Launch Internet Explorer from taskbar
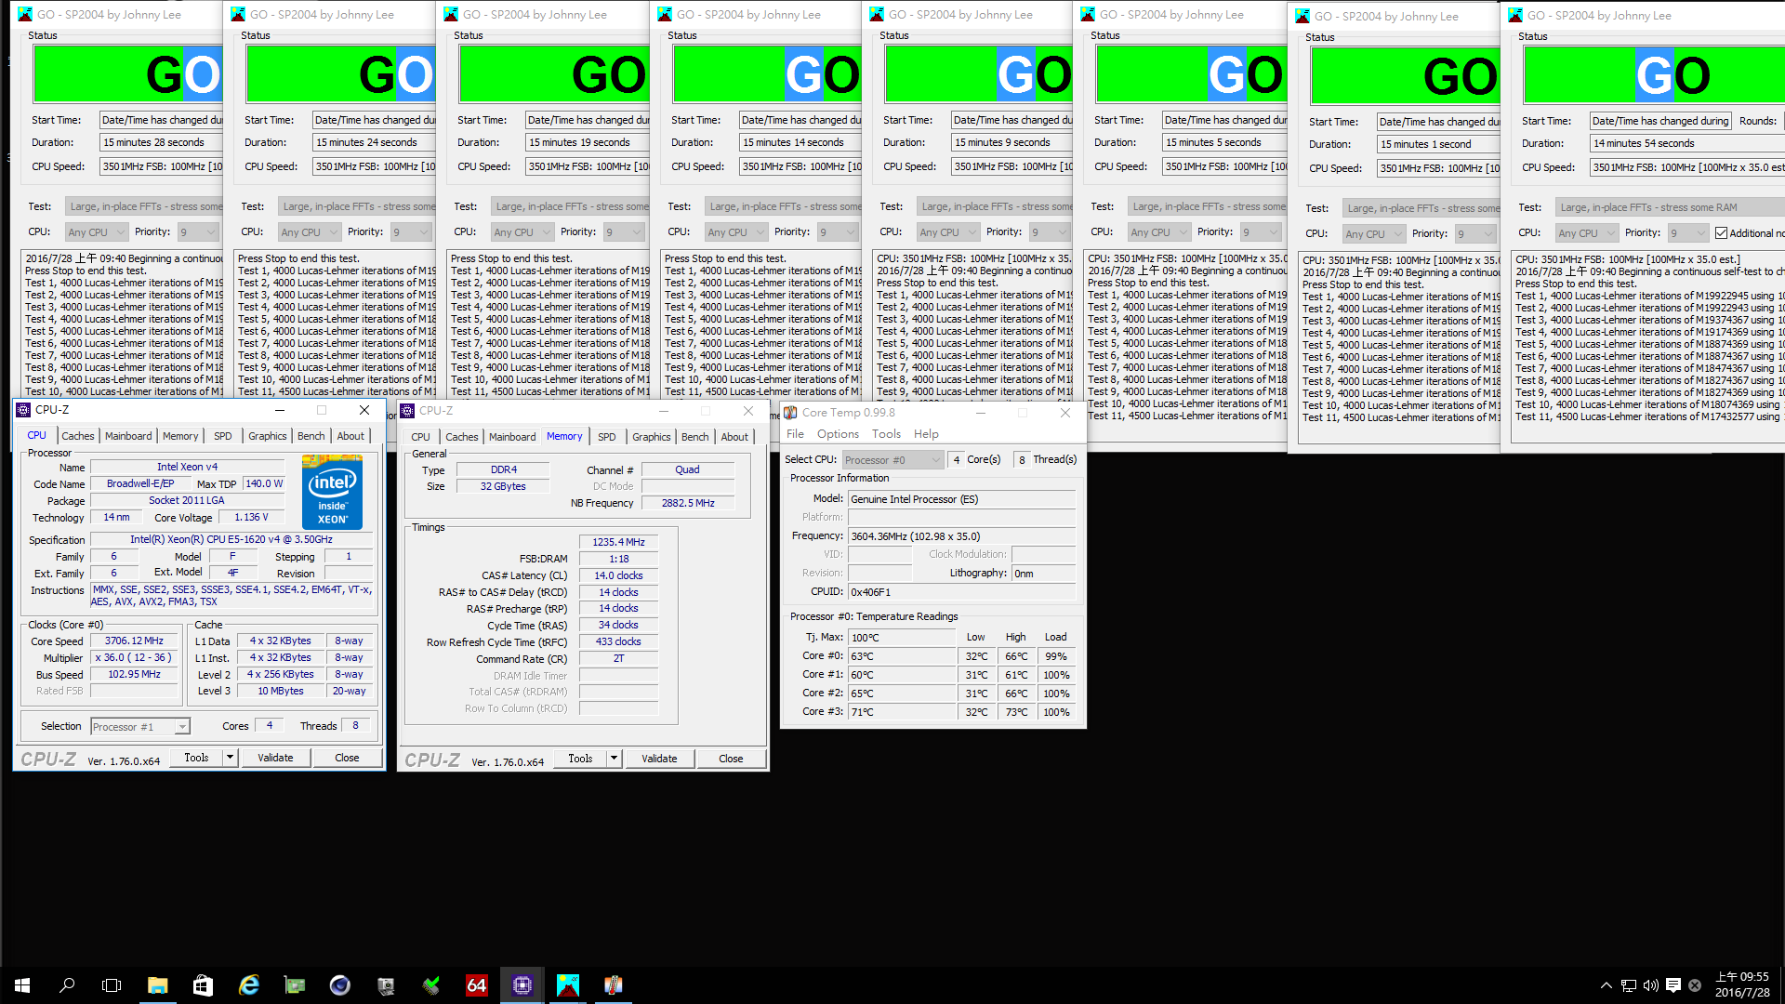Viewport: 1785px width, 1004px height. 248,985
